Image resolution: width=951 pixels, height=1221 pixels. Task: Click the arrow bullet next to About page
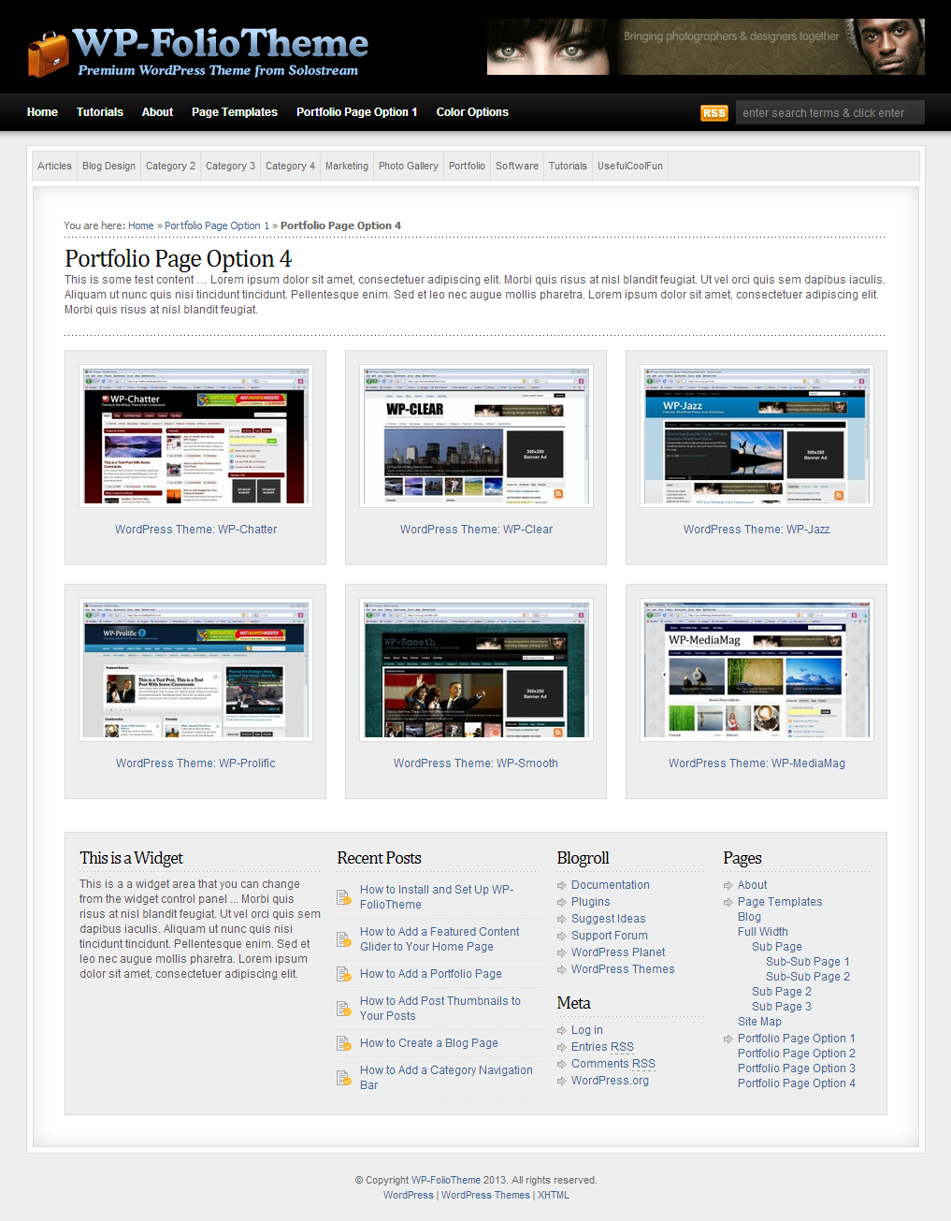click(728, 885)
